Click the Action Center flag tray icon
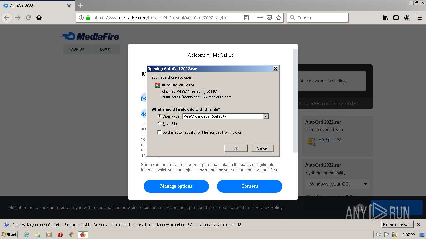426x239 pixels. pyautogui.click(x=386, y=235)
